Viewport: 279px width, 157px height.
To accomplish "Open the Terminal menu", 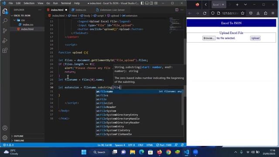I will tap(66, 3).
